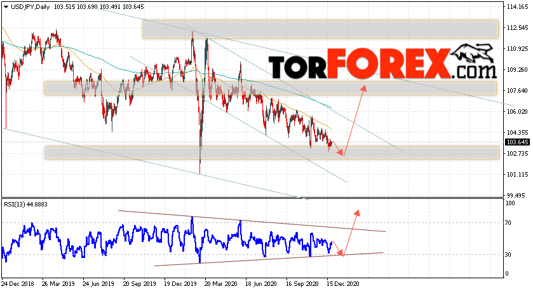Select price level 110.925 on the price axis

pos(517,49)
